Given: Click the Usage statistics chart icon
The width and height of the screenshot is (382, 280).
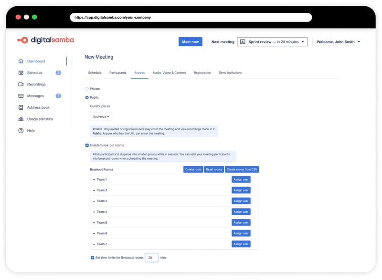Looking at the screenshot, I should 21,119.
